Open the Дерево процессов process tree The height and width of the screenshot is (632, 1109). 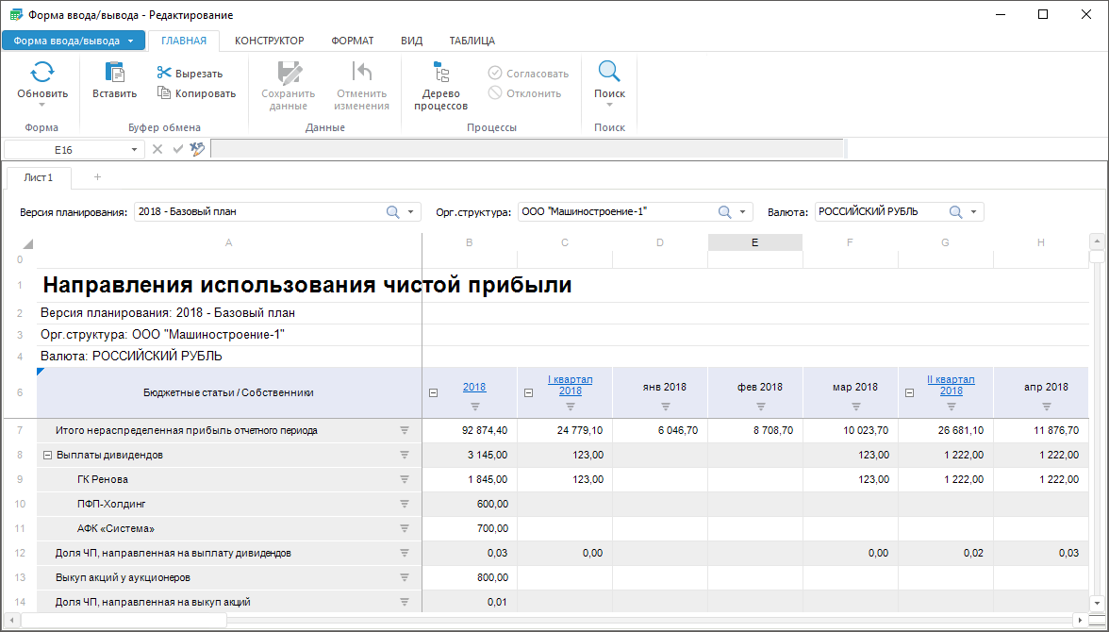[440, 85]
